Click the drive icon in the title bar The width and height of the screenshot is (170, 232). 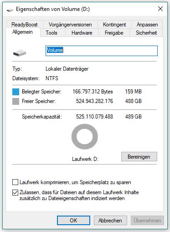(x=10, y=10)
